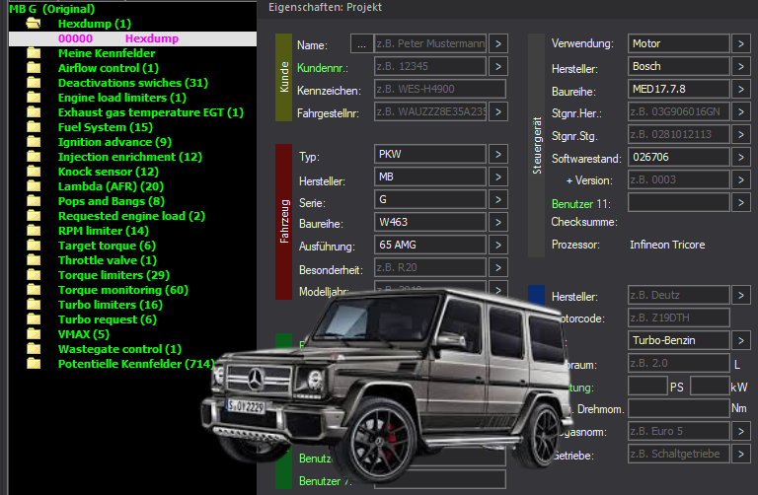The height and width of the screenshot is (495, 758).
Task: Click the Deactivations swiches folder icon
Action: 34,83
